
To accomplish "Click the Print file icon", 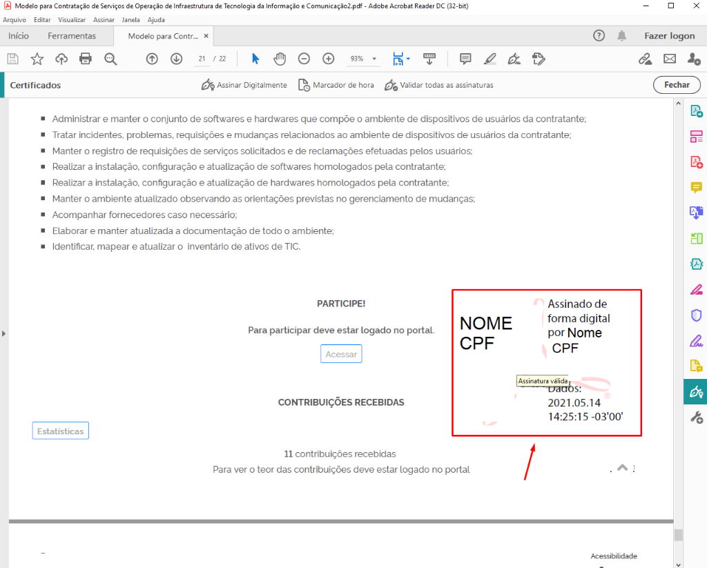I will 86,59.
